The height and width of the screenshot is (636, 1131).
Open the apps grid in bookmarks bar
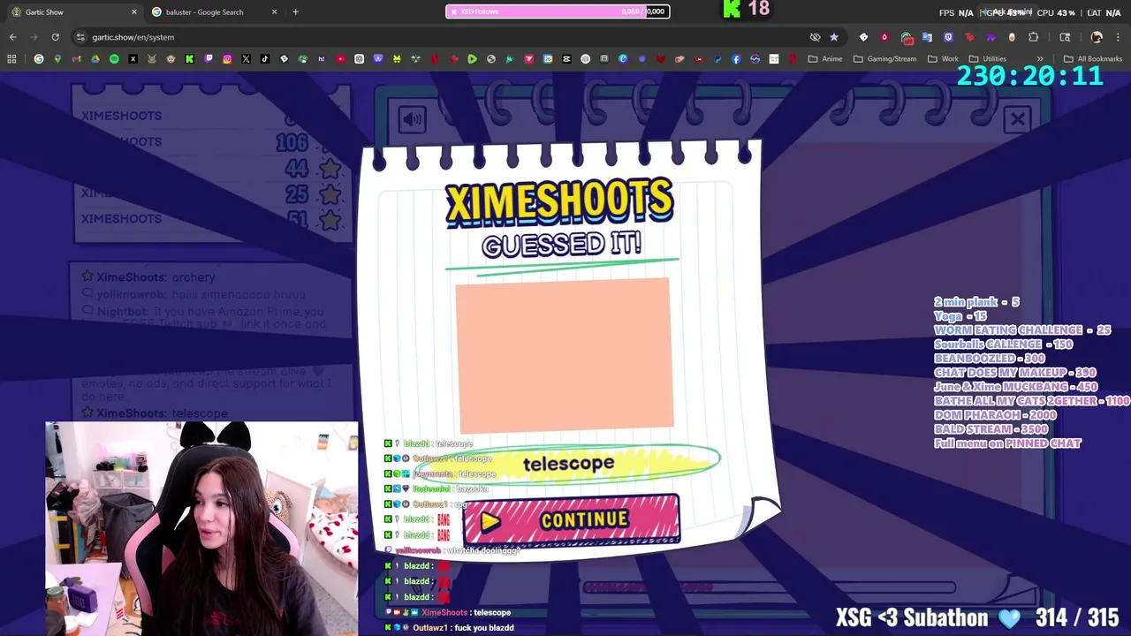coord(11,59)
